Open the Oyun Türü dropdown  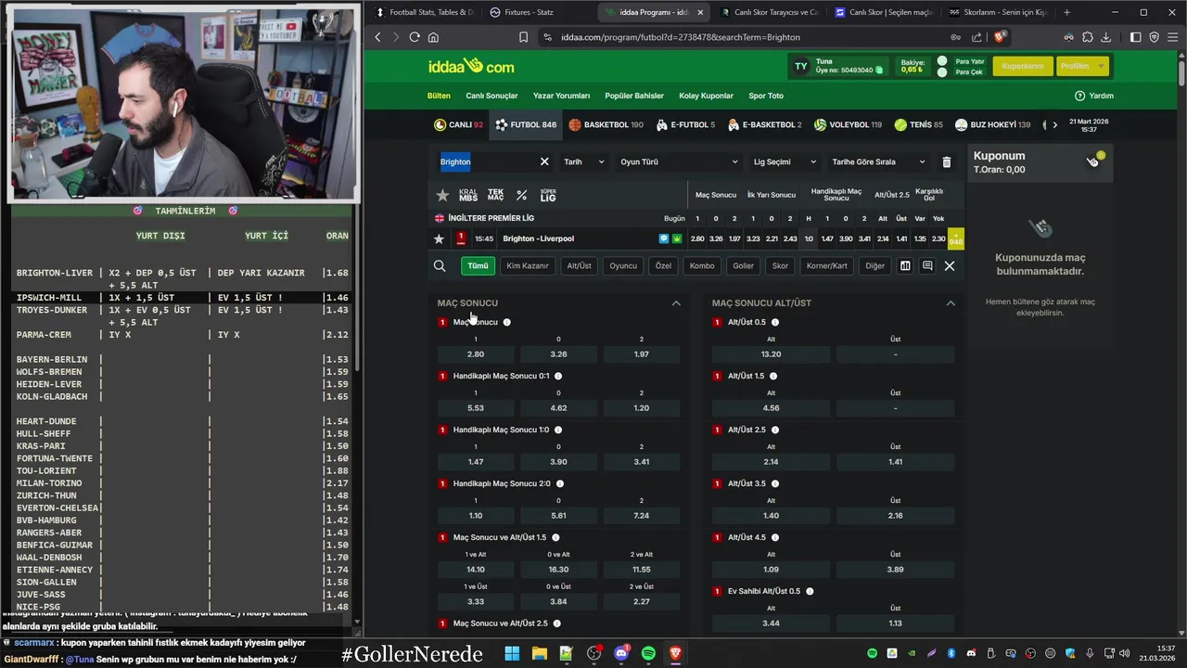point(679,161)
